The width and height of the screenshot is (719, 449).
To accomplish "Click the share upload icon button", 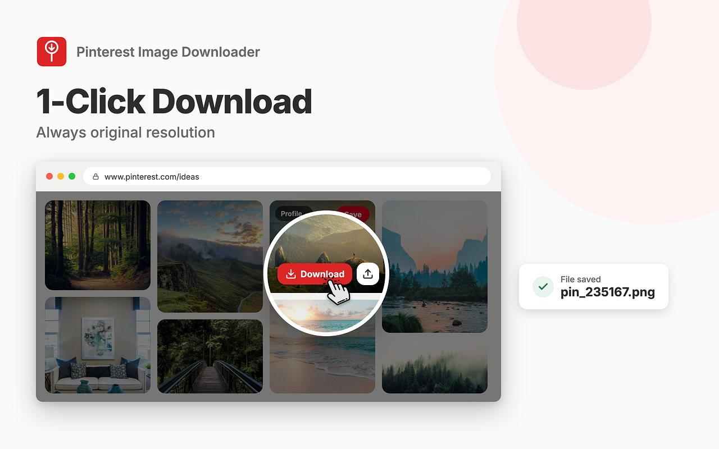I will coord(368,274).
